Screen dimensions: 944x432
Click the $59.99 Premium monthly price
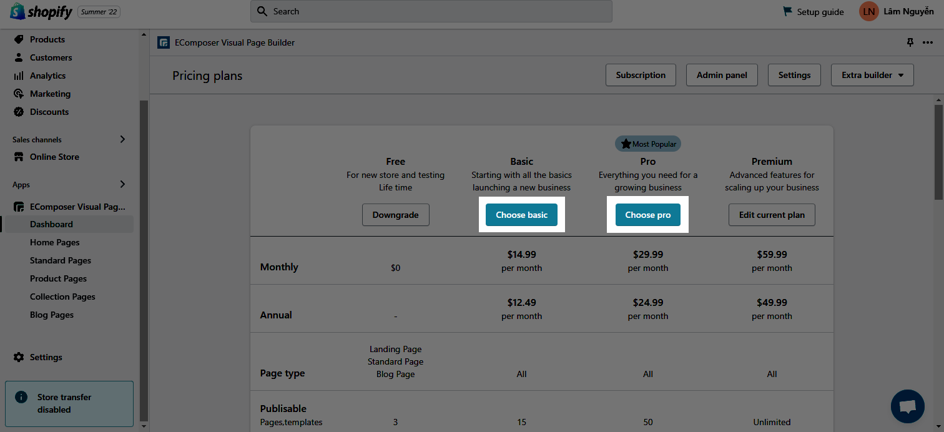pos(772,255)
